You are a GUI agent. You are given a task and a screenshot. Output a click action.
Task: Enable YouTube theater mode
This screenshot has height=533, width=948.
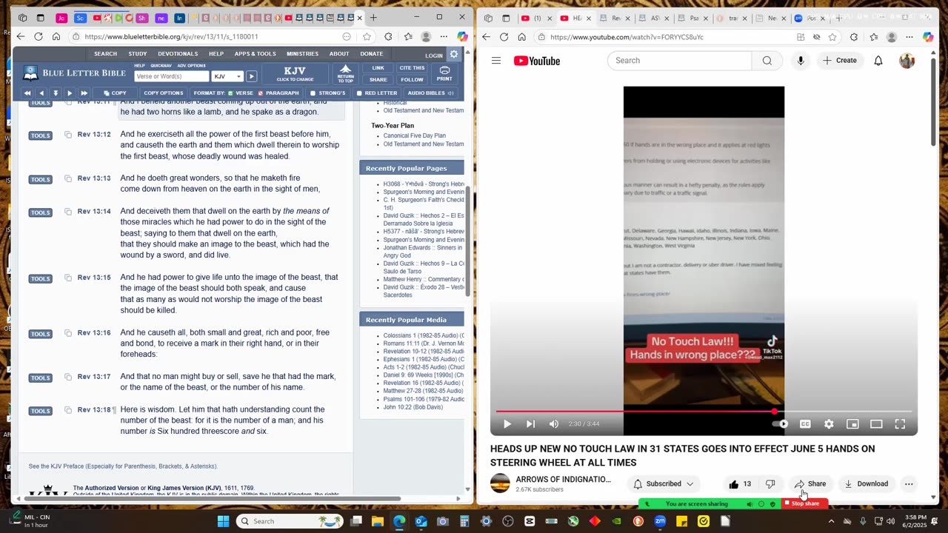[876, 424]
